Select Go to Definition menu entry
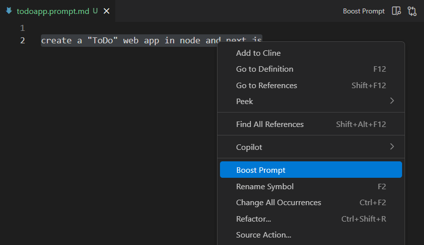Screen dimensions: 424x245 pos(311,69)
